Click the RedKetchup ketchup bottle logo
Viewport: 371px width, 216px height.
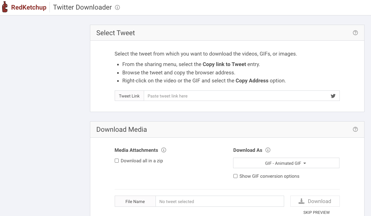[x=5, y=7]
